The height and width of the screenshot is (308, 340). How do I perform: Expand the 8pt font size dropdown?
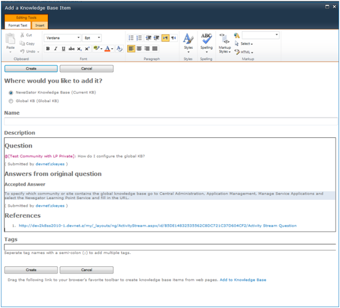[92, 38]
